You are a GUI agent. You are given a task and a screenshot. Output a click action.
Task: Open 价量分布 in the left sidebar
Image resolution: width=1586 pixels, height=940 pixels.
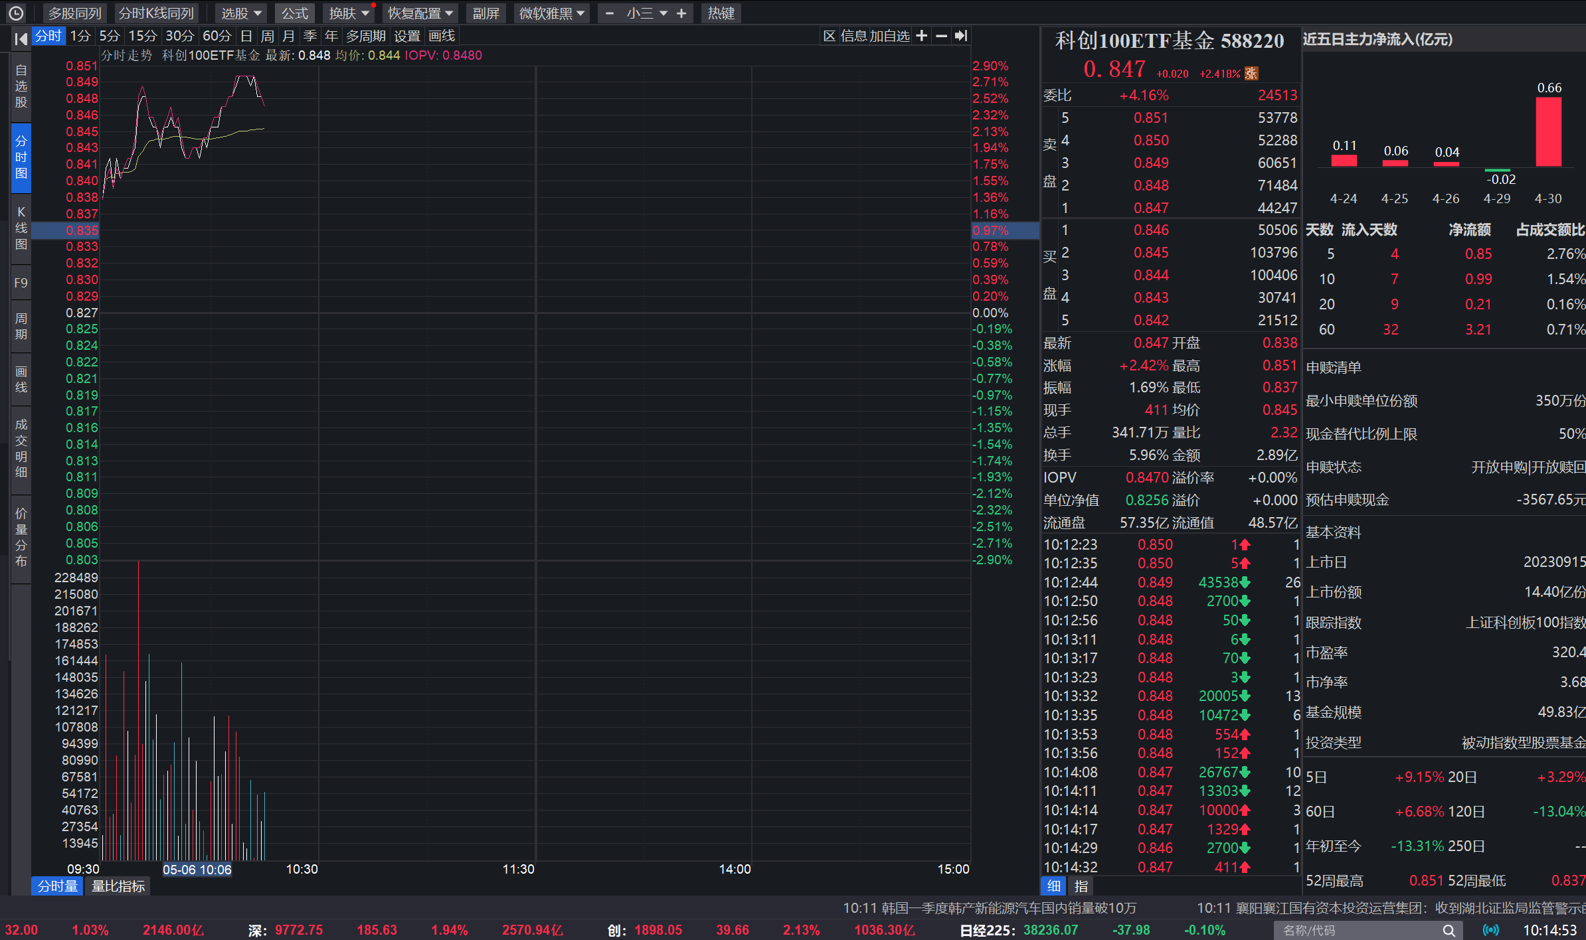point(21,537)
